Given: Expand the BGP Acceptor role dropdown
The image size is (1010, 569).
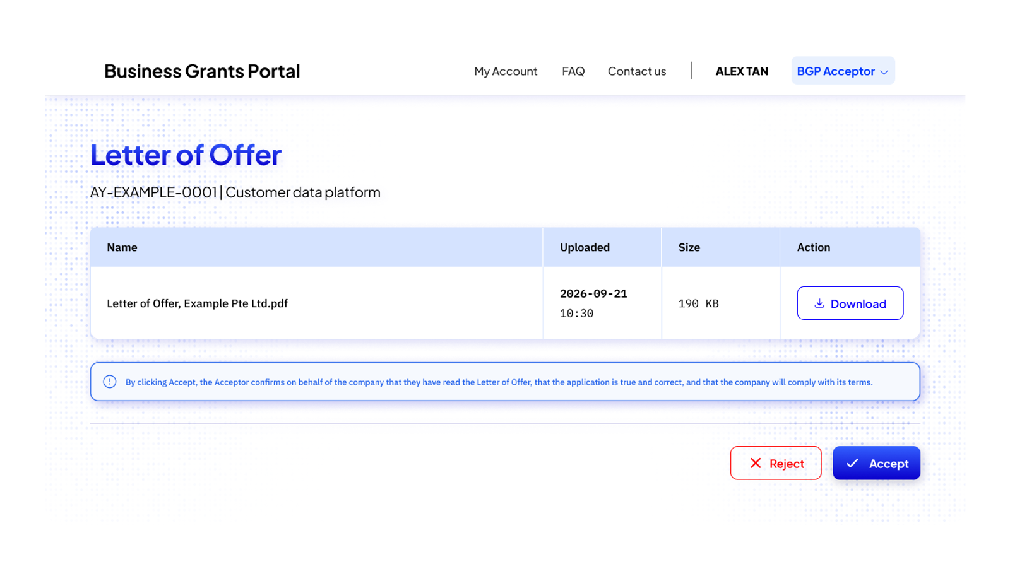Looking at the screenshot, I should [843, 71].
